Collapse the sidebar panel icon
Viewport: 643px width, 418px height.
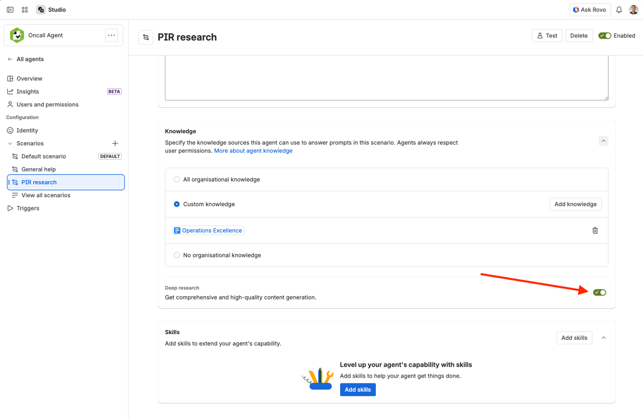tap(10, 9)
